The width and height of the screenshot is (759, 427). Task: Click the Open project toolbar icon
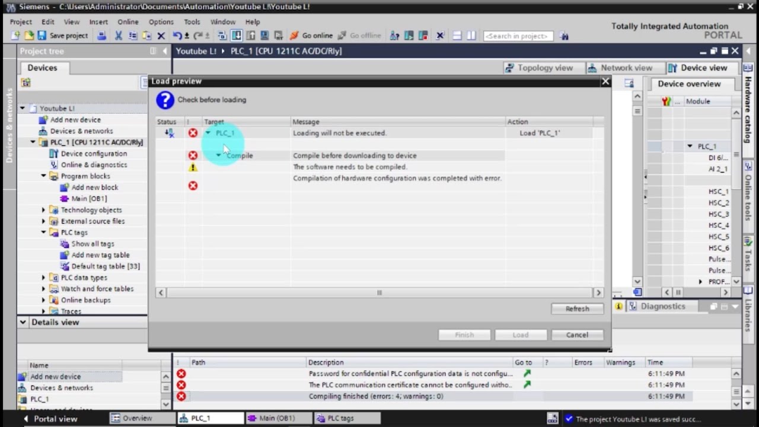pos(29,36)
